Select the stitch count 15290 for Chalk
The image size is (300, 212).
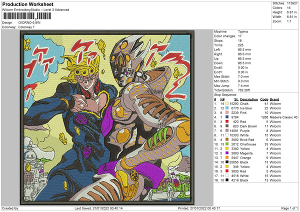[234, 103]
